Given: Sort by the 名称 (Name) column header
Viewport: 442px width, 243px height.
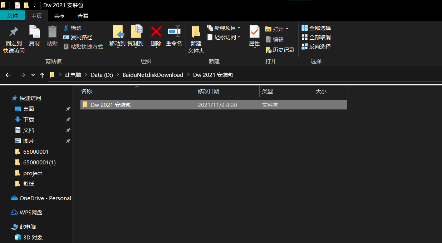Looking at the screenshot, I should pyautogui.click(x=137, y=91).
